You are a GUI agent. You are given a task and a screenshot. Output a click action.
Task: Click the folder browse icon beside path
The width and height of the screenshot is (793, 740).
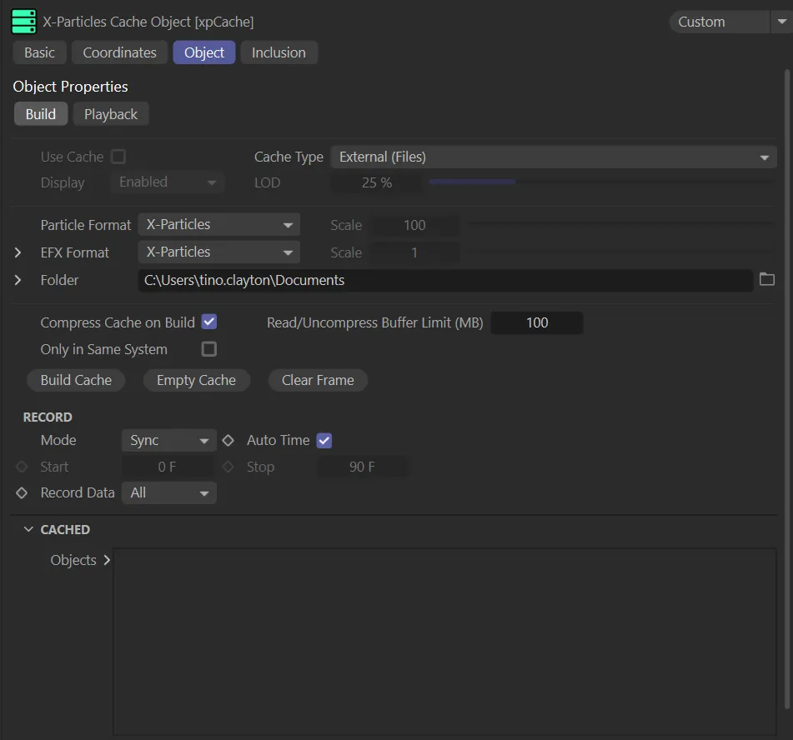pyautogui.click(x=767, y=280)
